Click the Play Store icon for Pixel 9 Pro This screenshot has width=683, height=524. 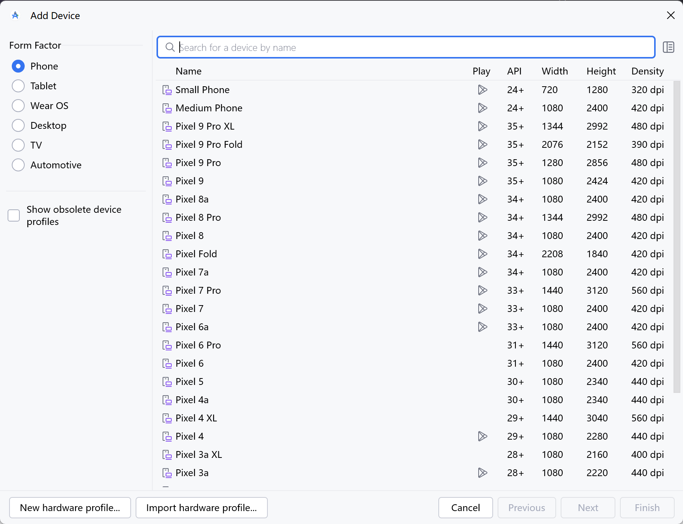pyautogui.click(x=482, y=163)
